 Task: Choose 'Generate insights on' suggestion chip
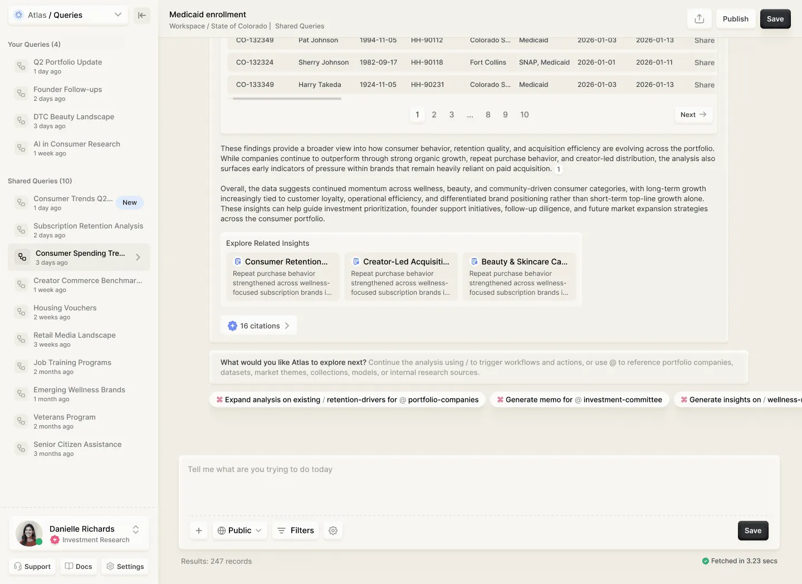738,400
